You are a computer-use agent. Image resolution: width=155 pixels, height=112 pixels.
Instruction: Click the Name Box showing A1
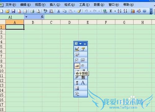(x=12, y=17)
